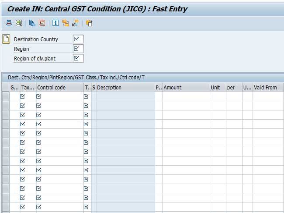The width and height of the screenshot is (284, 213).
Task: Open key combination icon
Action: click(x=75, y=23)
